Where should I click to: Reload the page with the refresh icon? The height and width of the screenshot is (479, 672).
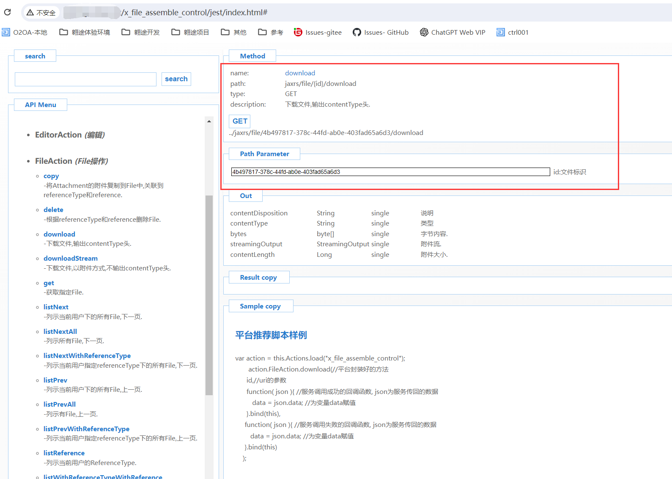tap(7, 12)
